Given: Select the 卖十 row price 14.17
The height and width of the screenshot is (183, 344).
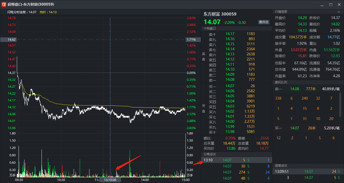Looking at the screenshot, I should click(230, 34).
